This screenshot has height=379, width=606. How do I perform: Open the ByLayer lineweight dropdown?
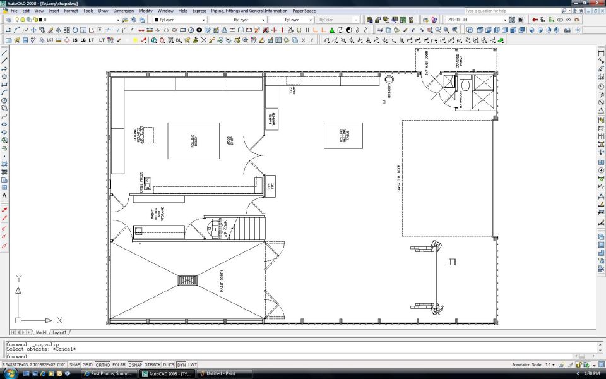click(311, 20)
